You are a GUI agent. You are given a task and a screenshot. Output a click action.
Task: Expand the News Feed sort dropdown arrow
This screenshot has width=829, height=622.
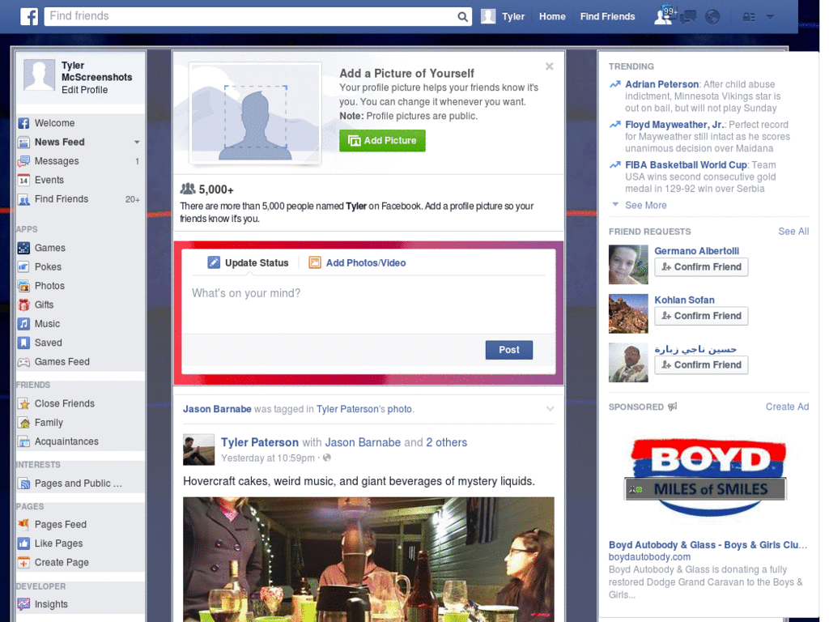(x=137, y=143)
